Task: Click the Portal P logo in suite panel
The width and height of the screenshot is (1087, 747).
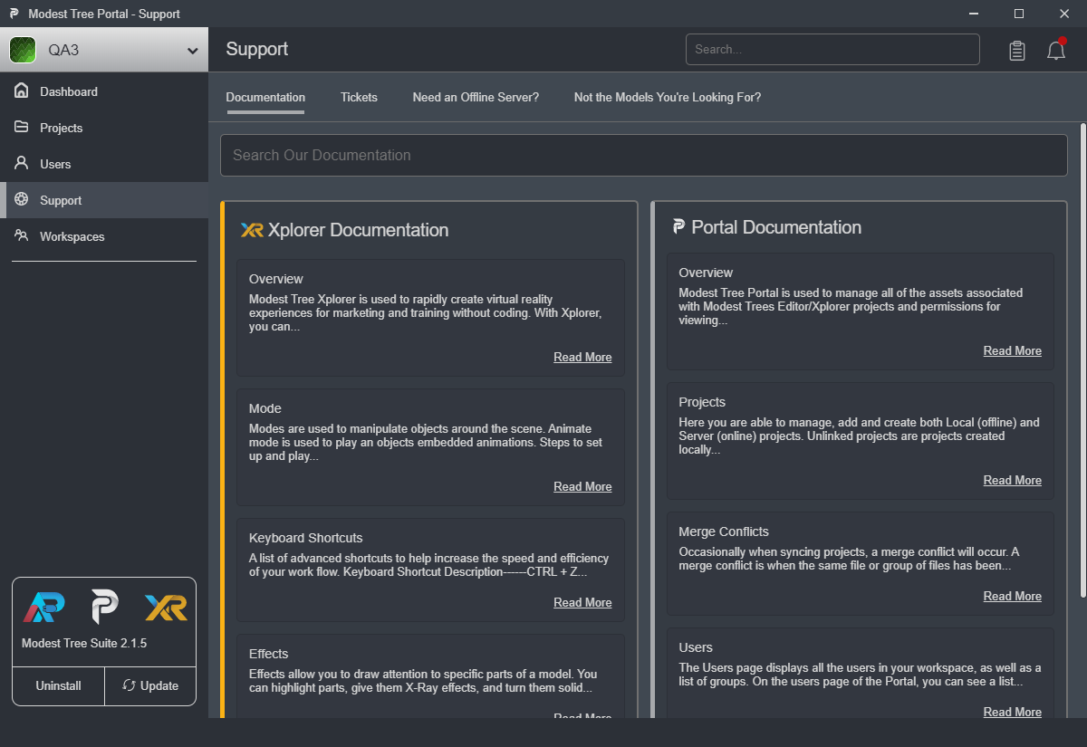Action: tap(105, 608)
